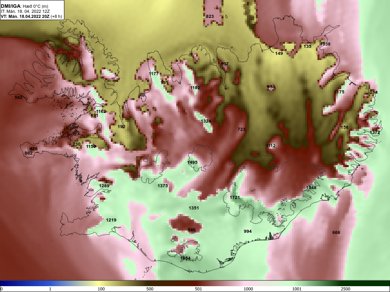This screenshot has width=390, height=292.
Task: Click the 1372 height label
Action: (375, 133)
